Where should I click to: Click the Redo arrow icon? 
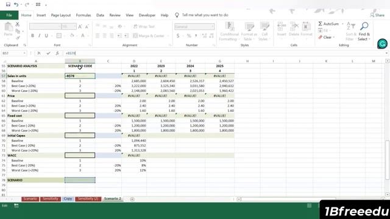coord(27,4)
